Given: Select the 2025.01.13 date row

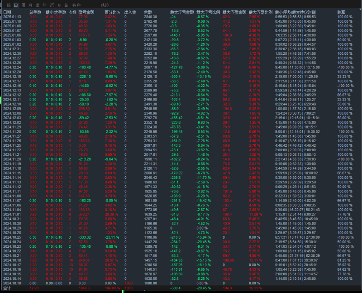Looking at the screenshot, I should click(12, 16).
